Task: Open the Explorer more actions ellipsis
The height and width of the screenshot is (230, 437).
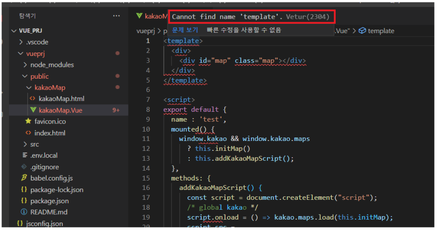Action: coord(117,16)
